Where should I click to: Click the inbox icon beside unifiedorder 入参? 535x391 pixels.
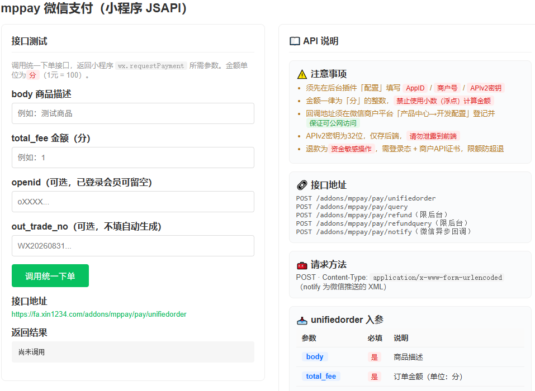[x=302, y=320]
